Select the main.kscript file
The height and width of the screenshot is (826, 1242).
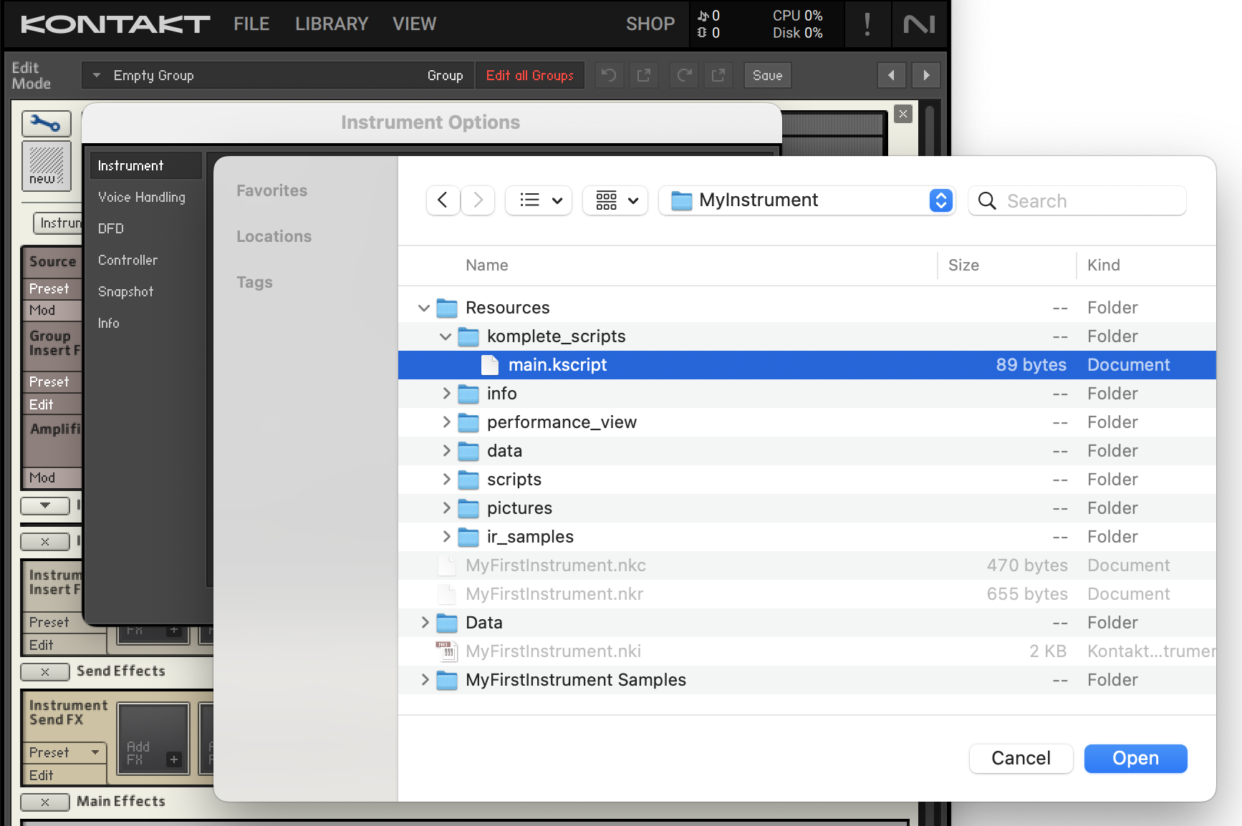tap(807, 365)
